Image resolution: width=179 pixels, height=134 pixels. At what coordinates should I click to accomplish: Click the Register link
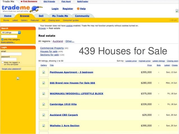68,9
